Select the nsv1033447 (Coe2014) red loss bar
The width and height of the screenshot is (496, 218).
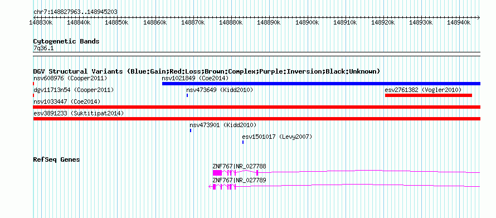click(x=257, y=107)
